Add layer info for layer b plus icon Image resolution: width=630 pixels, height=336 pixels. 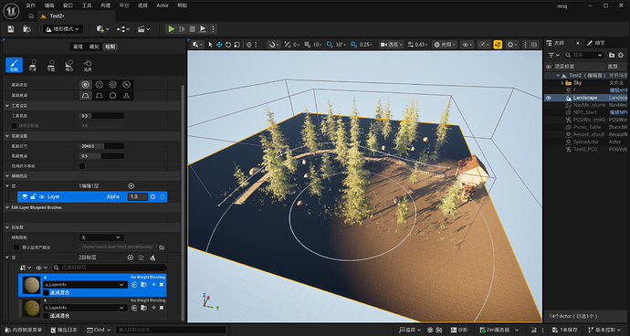[153, 308]
